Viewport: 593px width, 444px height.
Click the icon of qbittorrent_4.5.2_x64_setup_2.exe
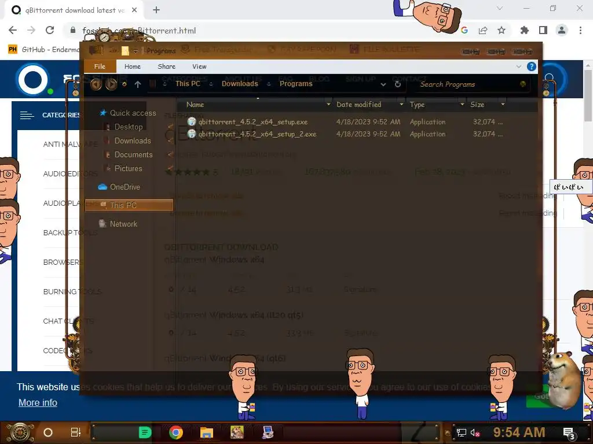coord(192,134)
